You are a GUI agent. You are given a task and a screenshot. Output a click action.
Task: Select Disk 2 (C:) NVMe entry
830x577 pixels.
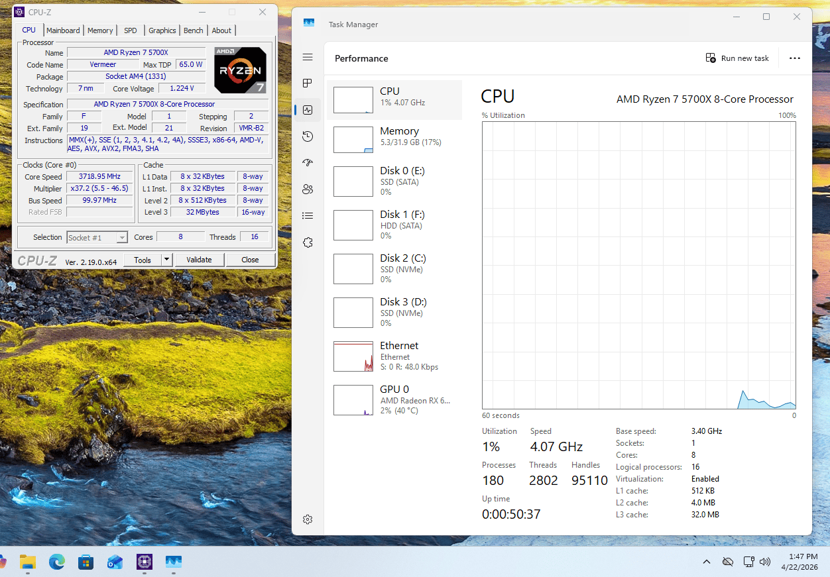click(x=394, y=268)
